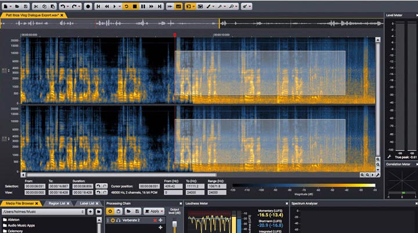The height and width of the screenshot is (233, 418).
Task: Pause playback with the Pause button
Action: (x=144, y=6)
